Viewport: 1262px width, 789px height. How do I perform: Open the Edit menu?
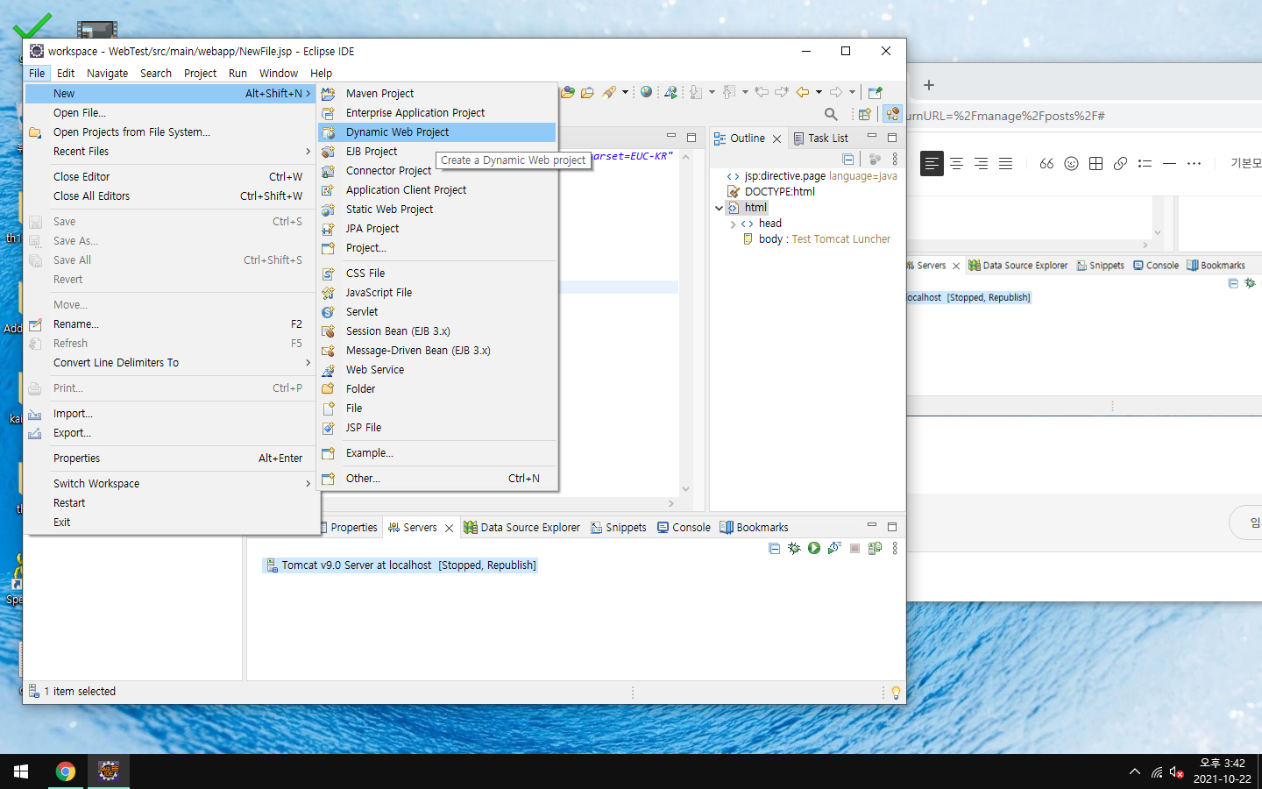(x=66, y=74)
